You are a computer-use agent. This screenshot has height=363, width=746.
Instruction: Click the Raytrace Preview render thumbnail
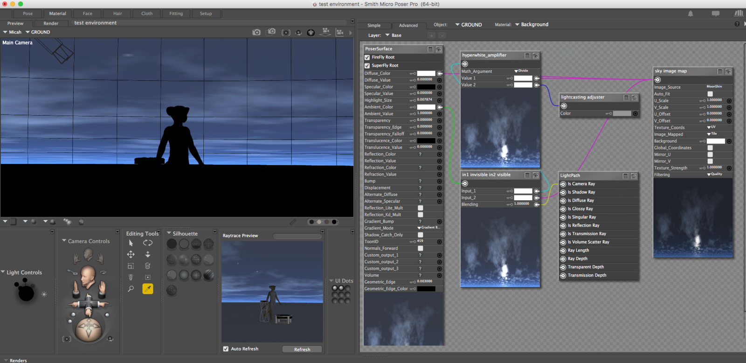tap(272, 292)
